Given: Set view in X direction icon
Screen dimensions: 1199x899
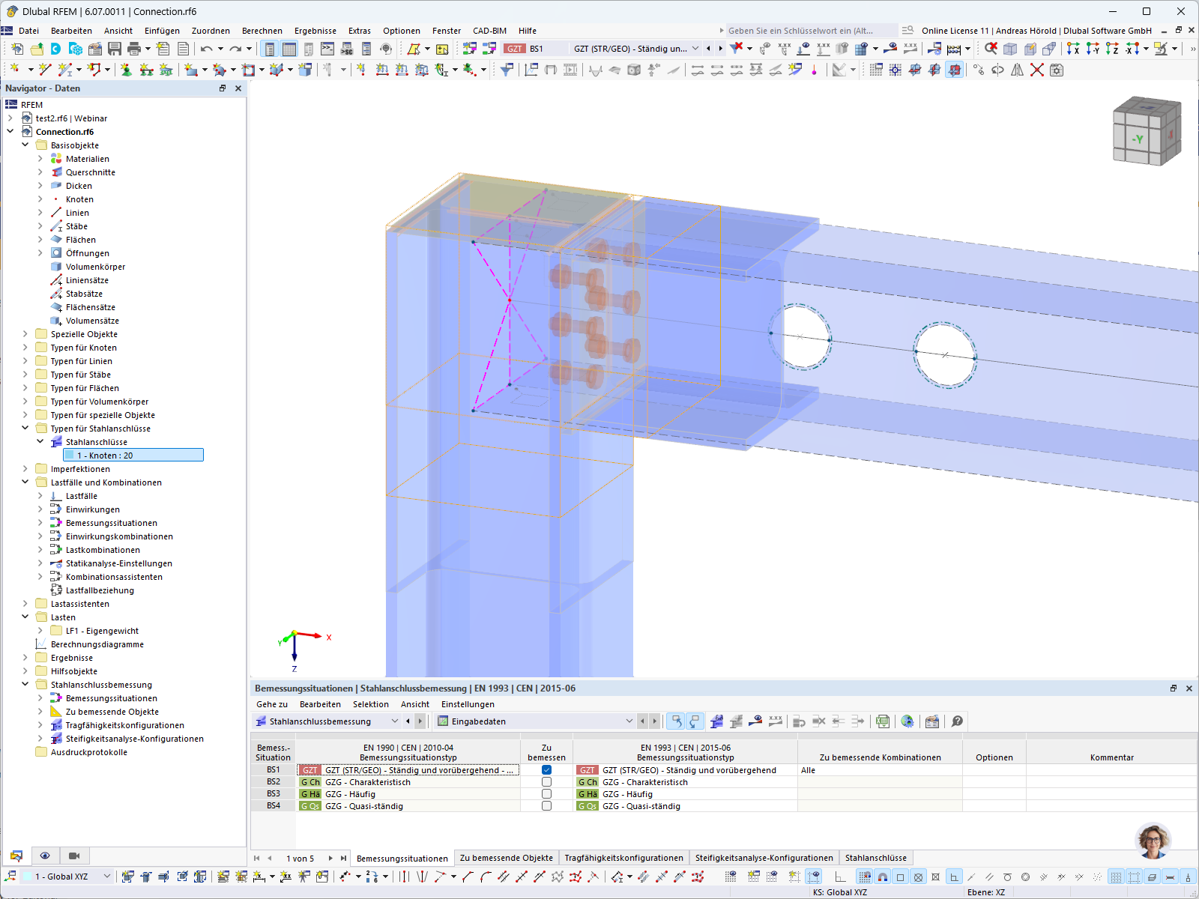Looking at the screenshot, I should click(1073, 49).
